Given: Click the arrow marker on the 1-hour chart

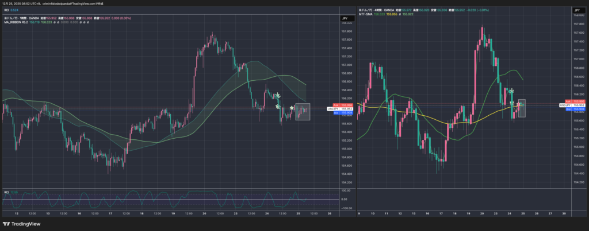Looking at the screenshot, I should (278, 96).
